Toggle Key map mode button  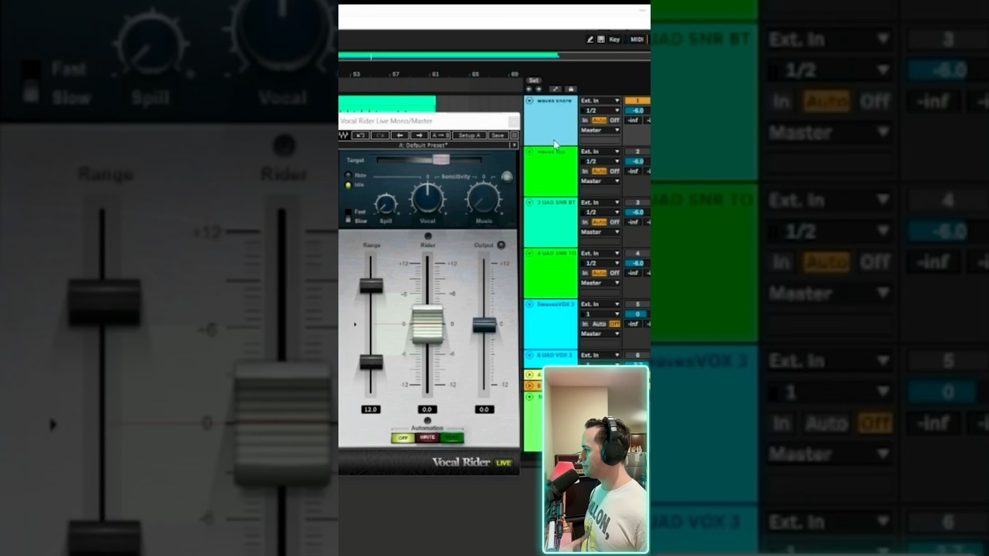[x=614, y=39]
